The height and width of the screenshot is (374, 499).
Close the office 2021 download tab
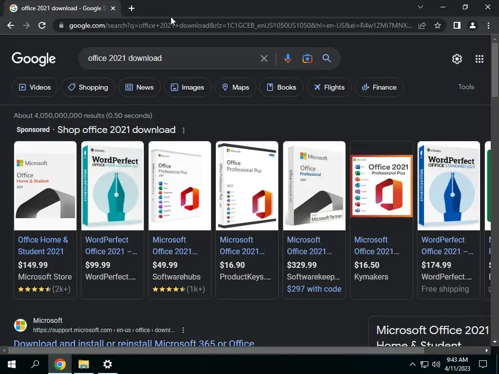tap(113, 8)
